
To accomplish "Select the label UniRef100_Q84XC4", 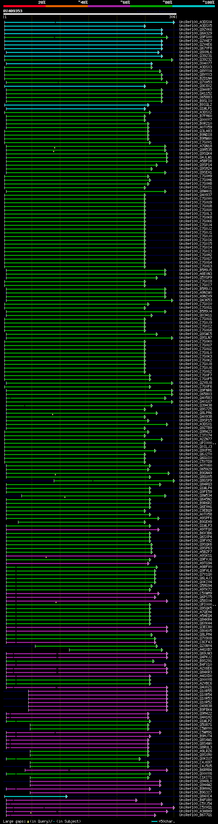I will pos(196,796).
